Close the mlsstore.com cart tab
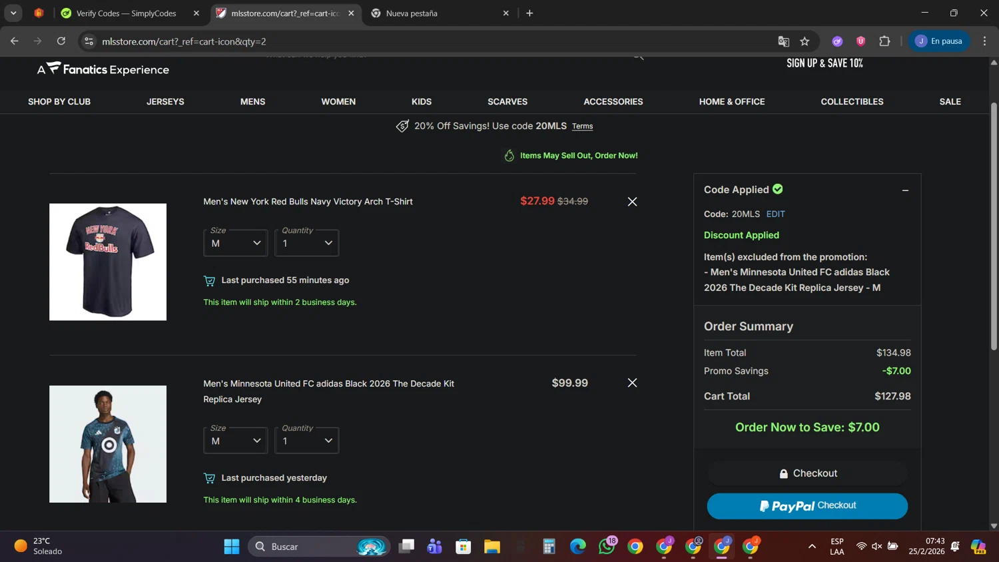999x562 pixels. [x=351, y=13]
